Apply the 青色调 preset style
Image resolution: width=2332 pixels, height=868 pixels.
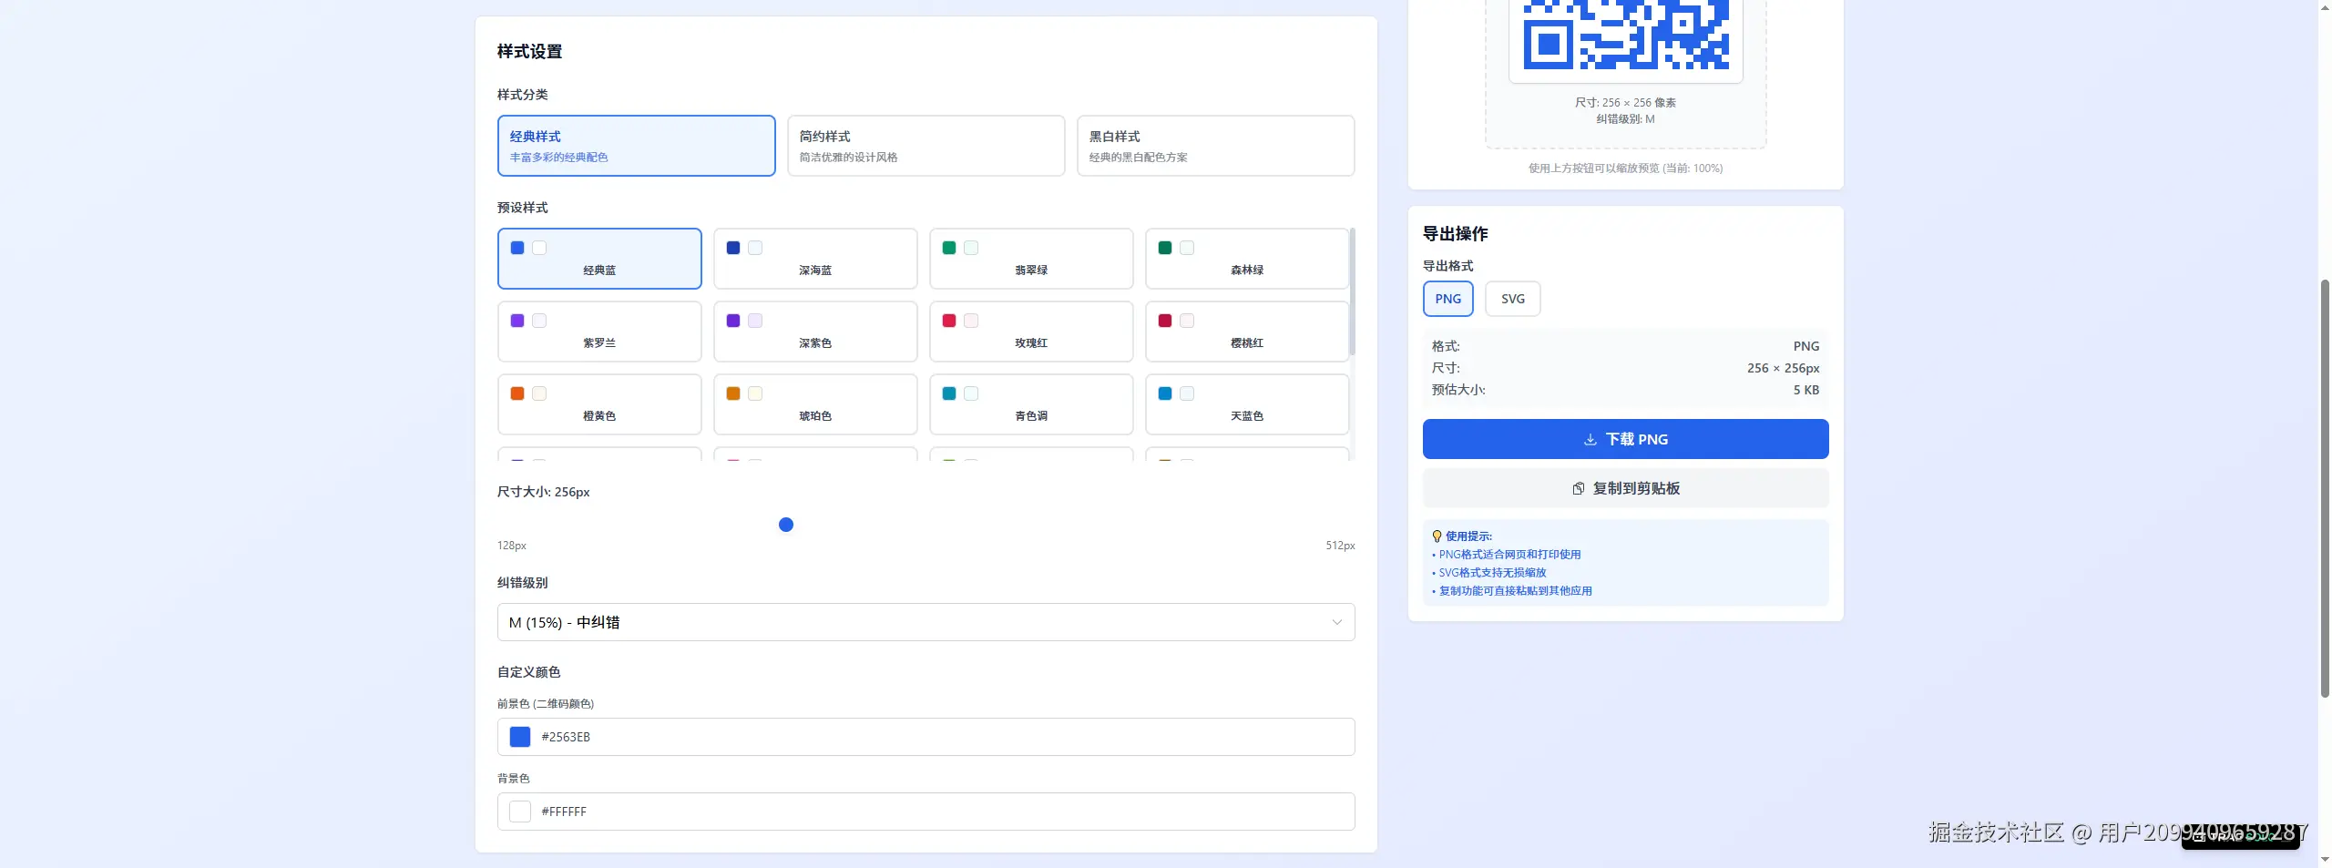[x=1031, y=404]
